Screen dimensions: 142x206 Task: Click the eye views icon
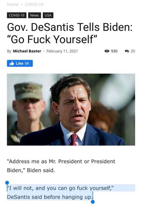tap(107, 51)
